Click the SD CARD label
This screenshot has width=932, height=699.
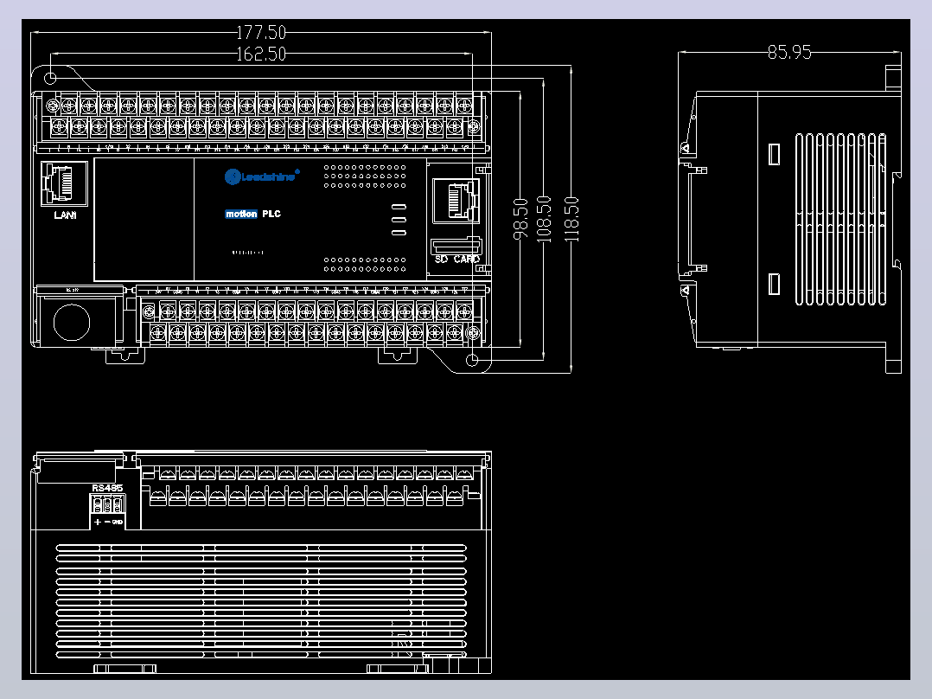(456, 259)
